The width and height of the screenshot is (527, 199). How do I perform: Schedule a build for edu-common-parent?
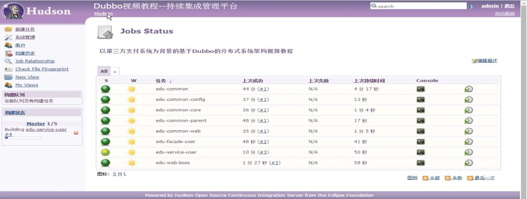coord(469,121)
